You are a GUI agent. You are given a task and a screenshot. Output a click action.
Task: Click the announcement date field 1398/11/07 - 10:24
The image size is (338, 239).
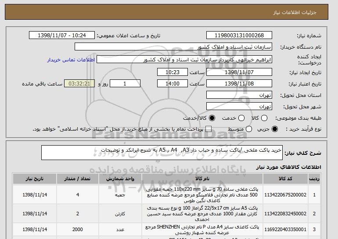pos(62,36)
